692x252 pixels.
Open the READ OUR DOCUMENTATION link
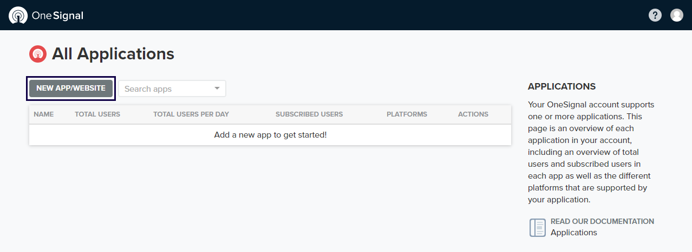(x=602, y=221)
